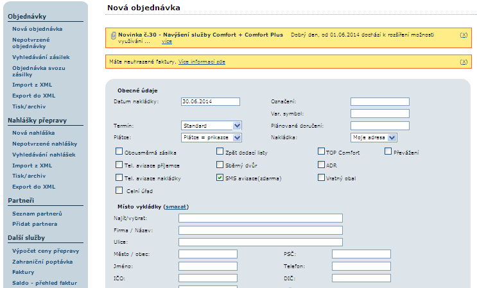Check the Tel. avizace nakládky box
Viewport: 477px width, 288px height.
click(x=119, y=177)
